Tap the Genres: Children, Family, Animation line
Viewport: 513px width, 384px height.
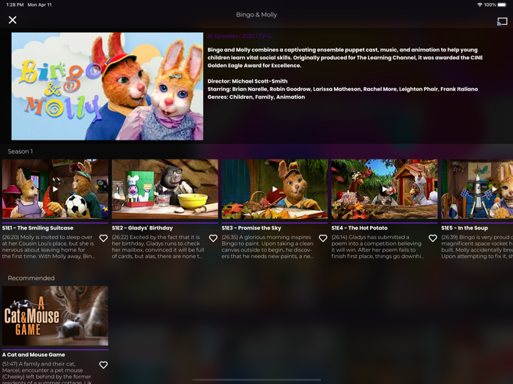pyautogui.click(x=256, y=97)
